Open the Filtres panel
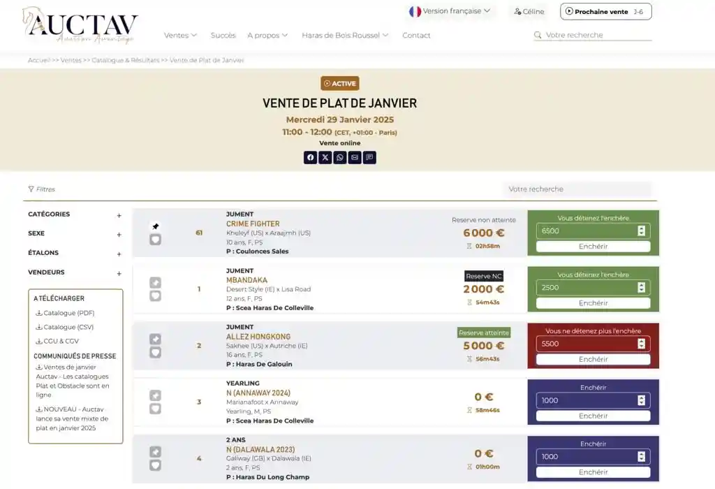The image size is (715, 489). click(41, 189)
